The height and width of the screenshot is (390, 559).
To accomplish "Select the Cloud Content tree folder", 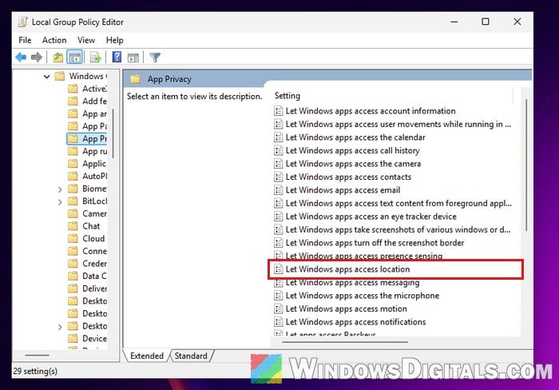I will [x=86, y=238].
